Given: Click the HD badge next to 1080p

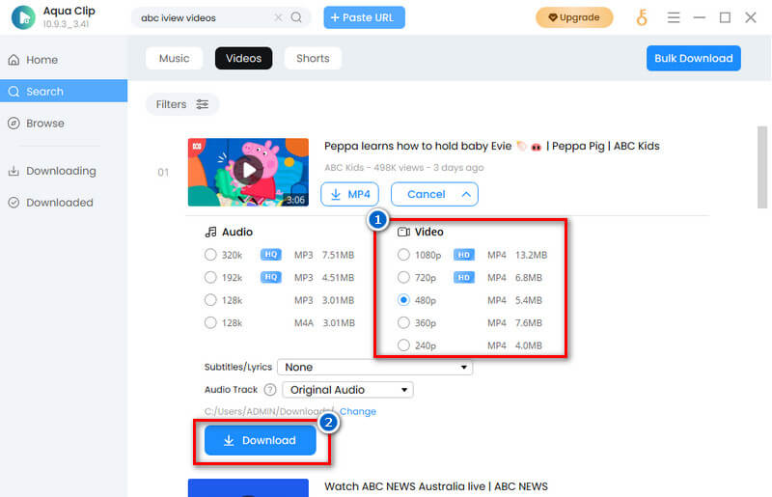Looking at the screenshot, I should 464,255.
